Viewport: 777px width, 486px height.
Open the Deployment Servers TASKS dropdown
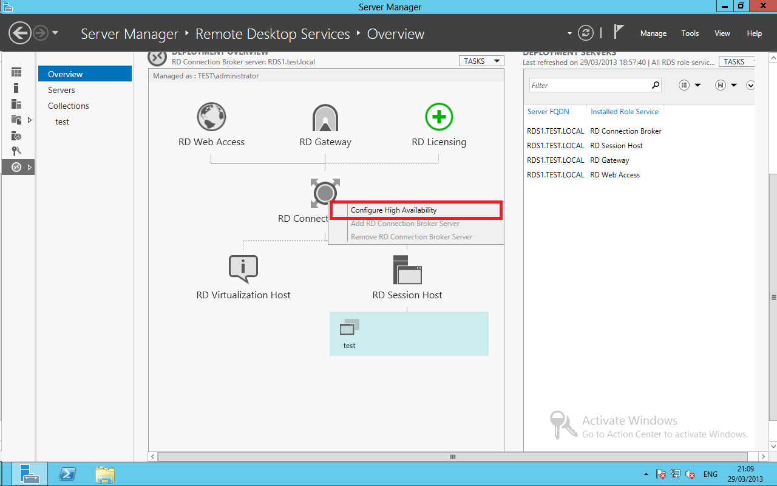click(x=737, y=61)
